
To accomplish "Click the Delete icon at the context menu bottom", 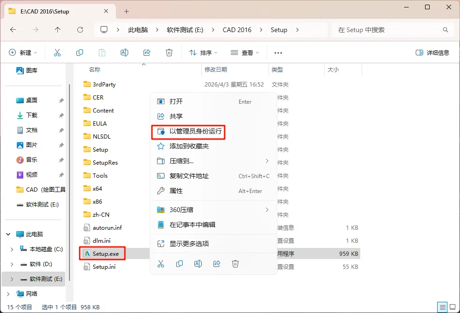I will tap(235, 264).
